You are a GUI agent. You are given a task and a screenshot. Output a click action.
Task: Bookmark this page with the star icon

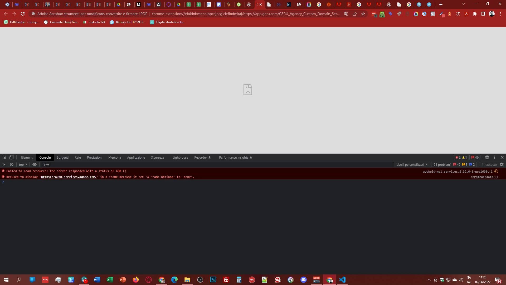363,14
